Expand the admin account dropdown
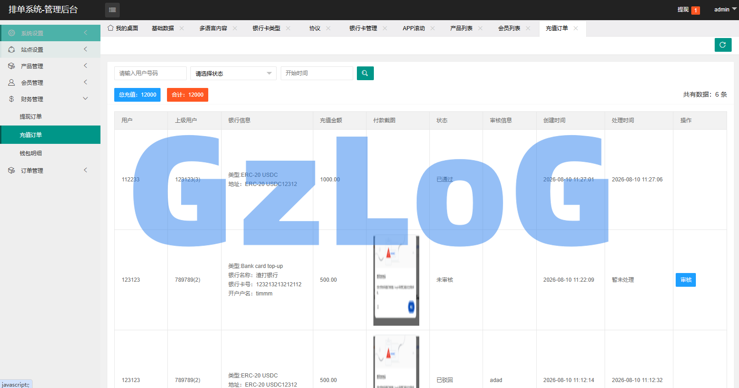This screenshot has width=739, height=388. (725, 9)
